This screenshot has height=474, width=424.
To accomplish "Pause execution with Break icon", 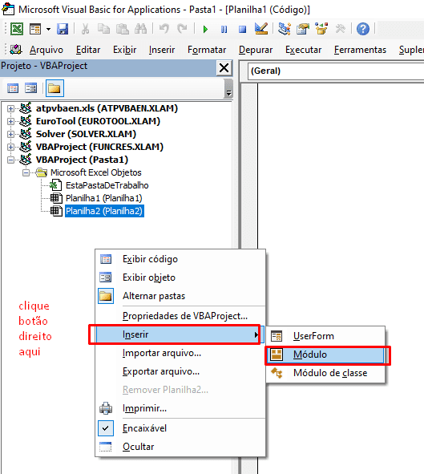I will click(224, 30).
